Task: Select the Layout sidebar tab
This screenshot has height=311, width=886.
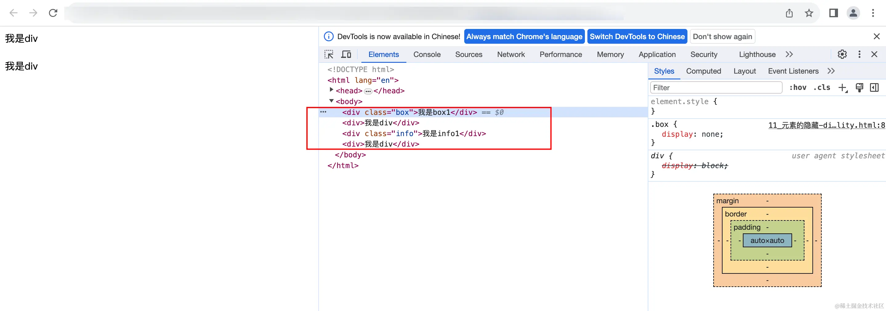Action: click(x=745, y=71)
